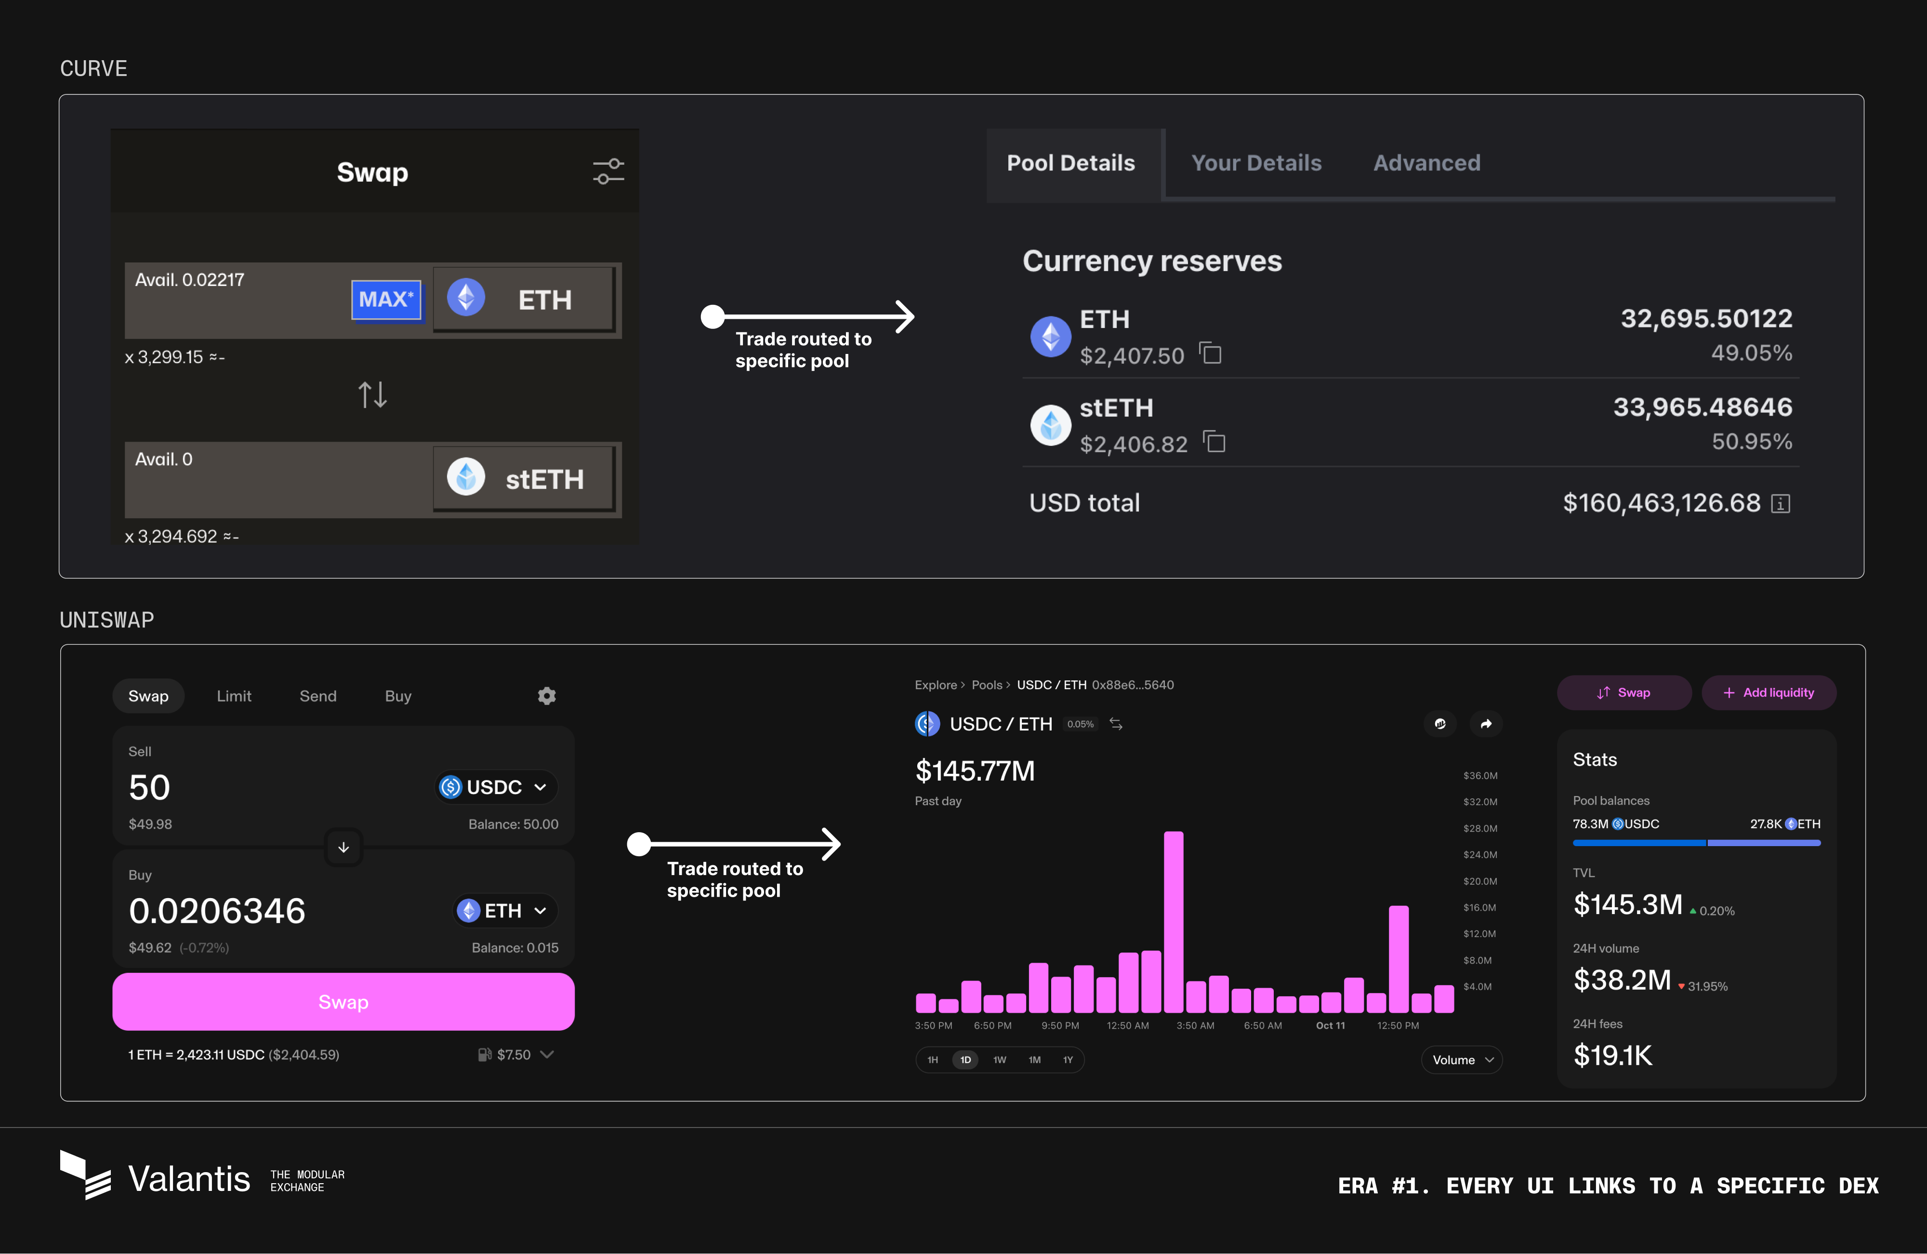Click the purple Swap button near Stats
The height and width of the screenshot is (1254, 1927).
(x=1623, y=693)
